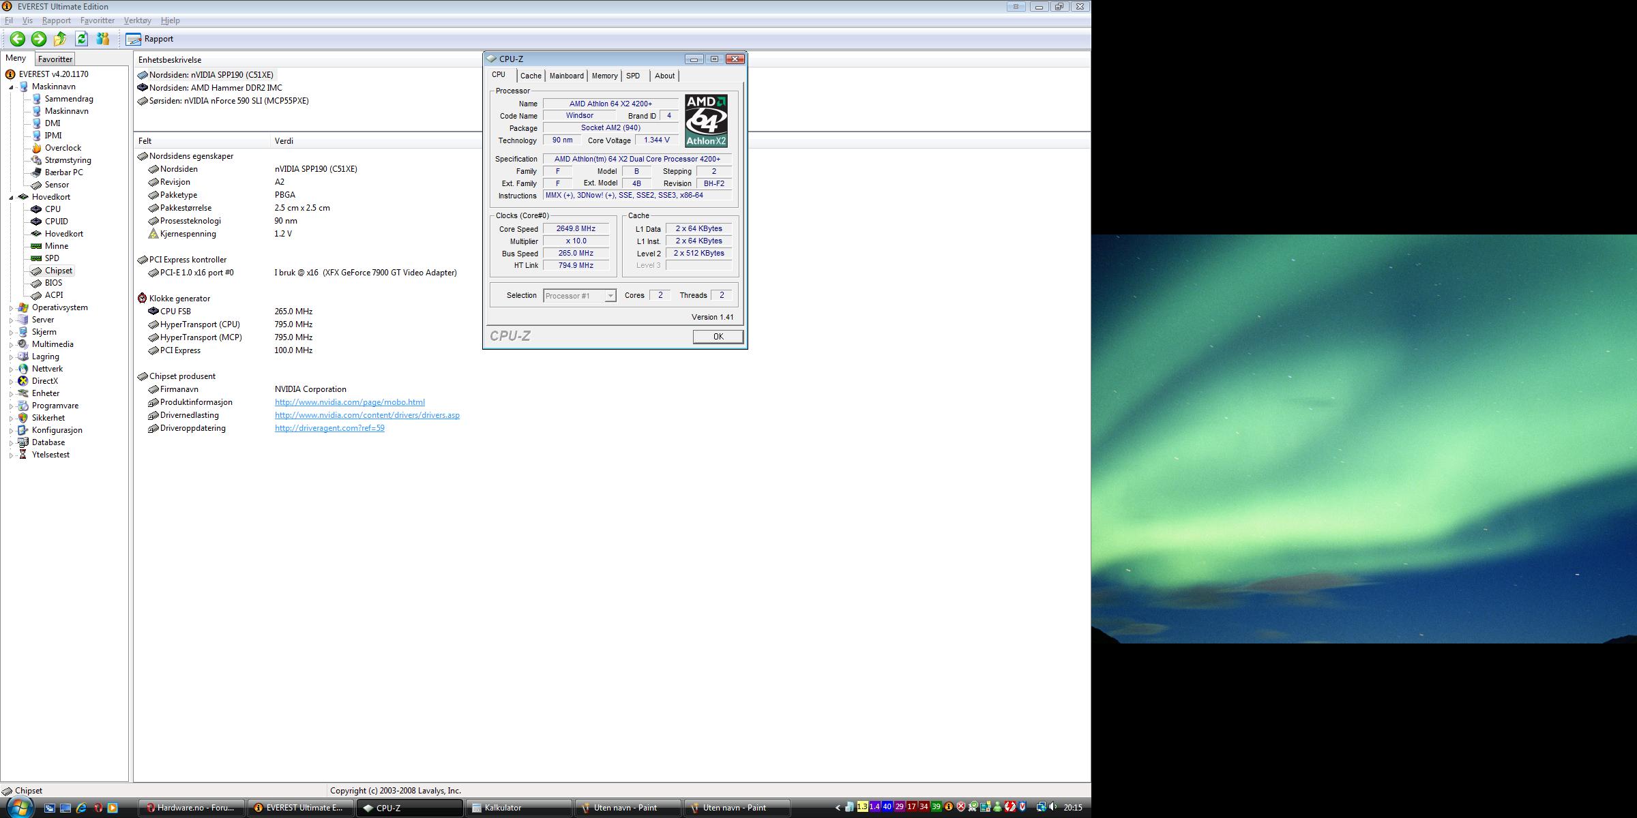1637x818 pixels.
Task: Collapse the Hovedkort tree branch
Action: click(x=11, y=198)
